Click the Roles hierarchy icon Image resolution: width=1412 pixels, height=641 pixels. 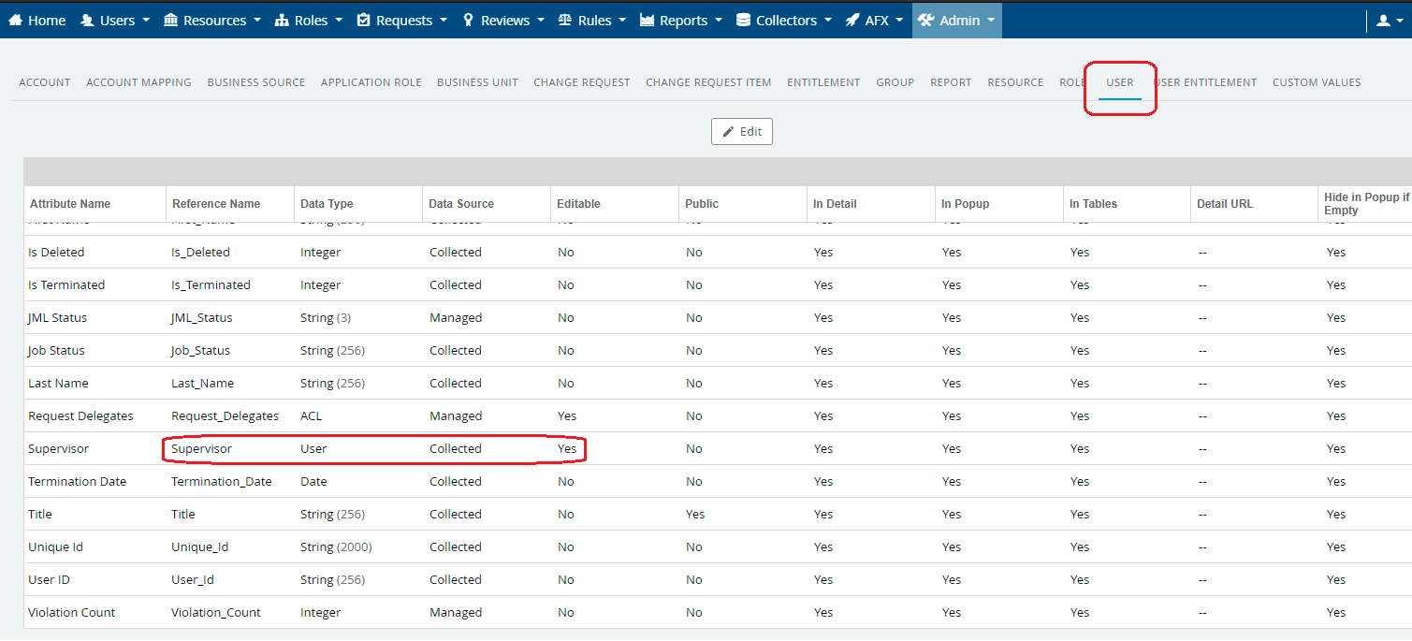click(x=282, y=21)
